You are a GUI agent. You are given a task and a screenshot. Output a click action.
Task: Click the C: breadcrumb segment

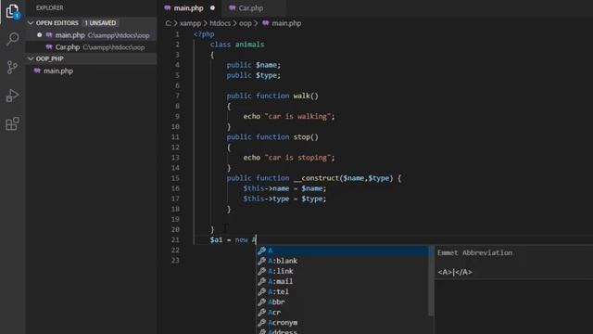pos(169,23)
